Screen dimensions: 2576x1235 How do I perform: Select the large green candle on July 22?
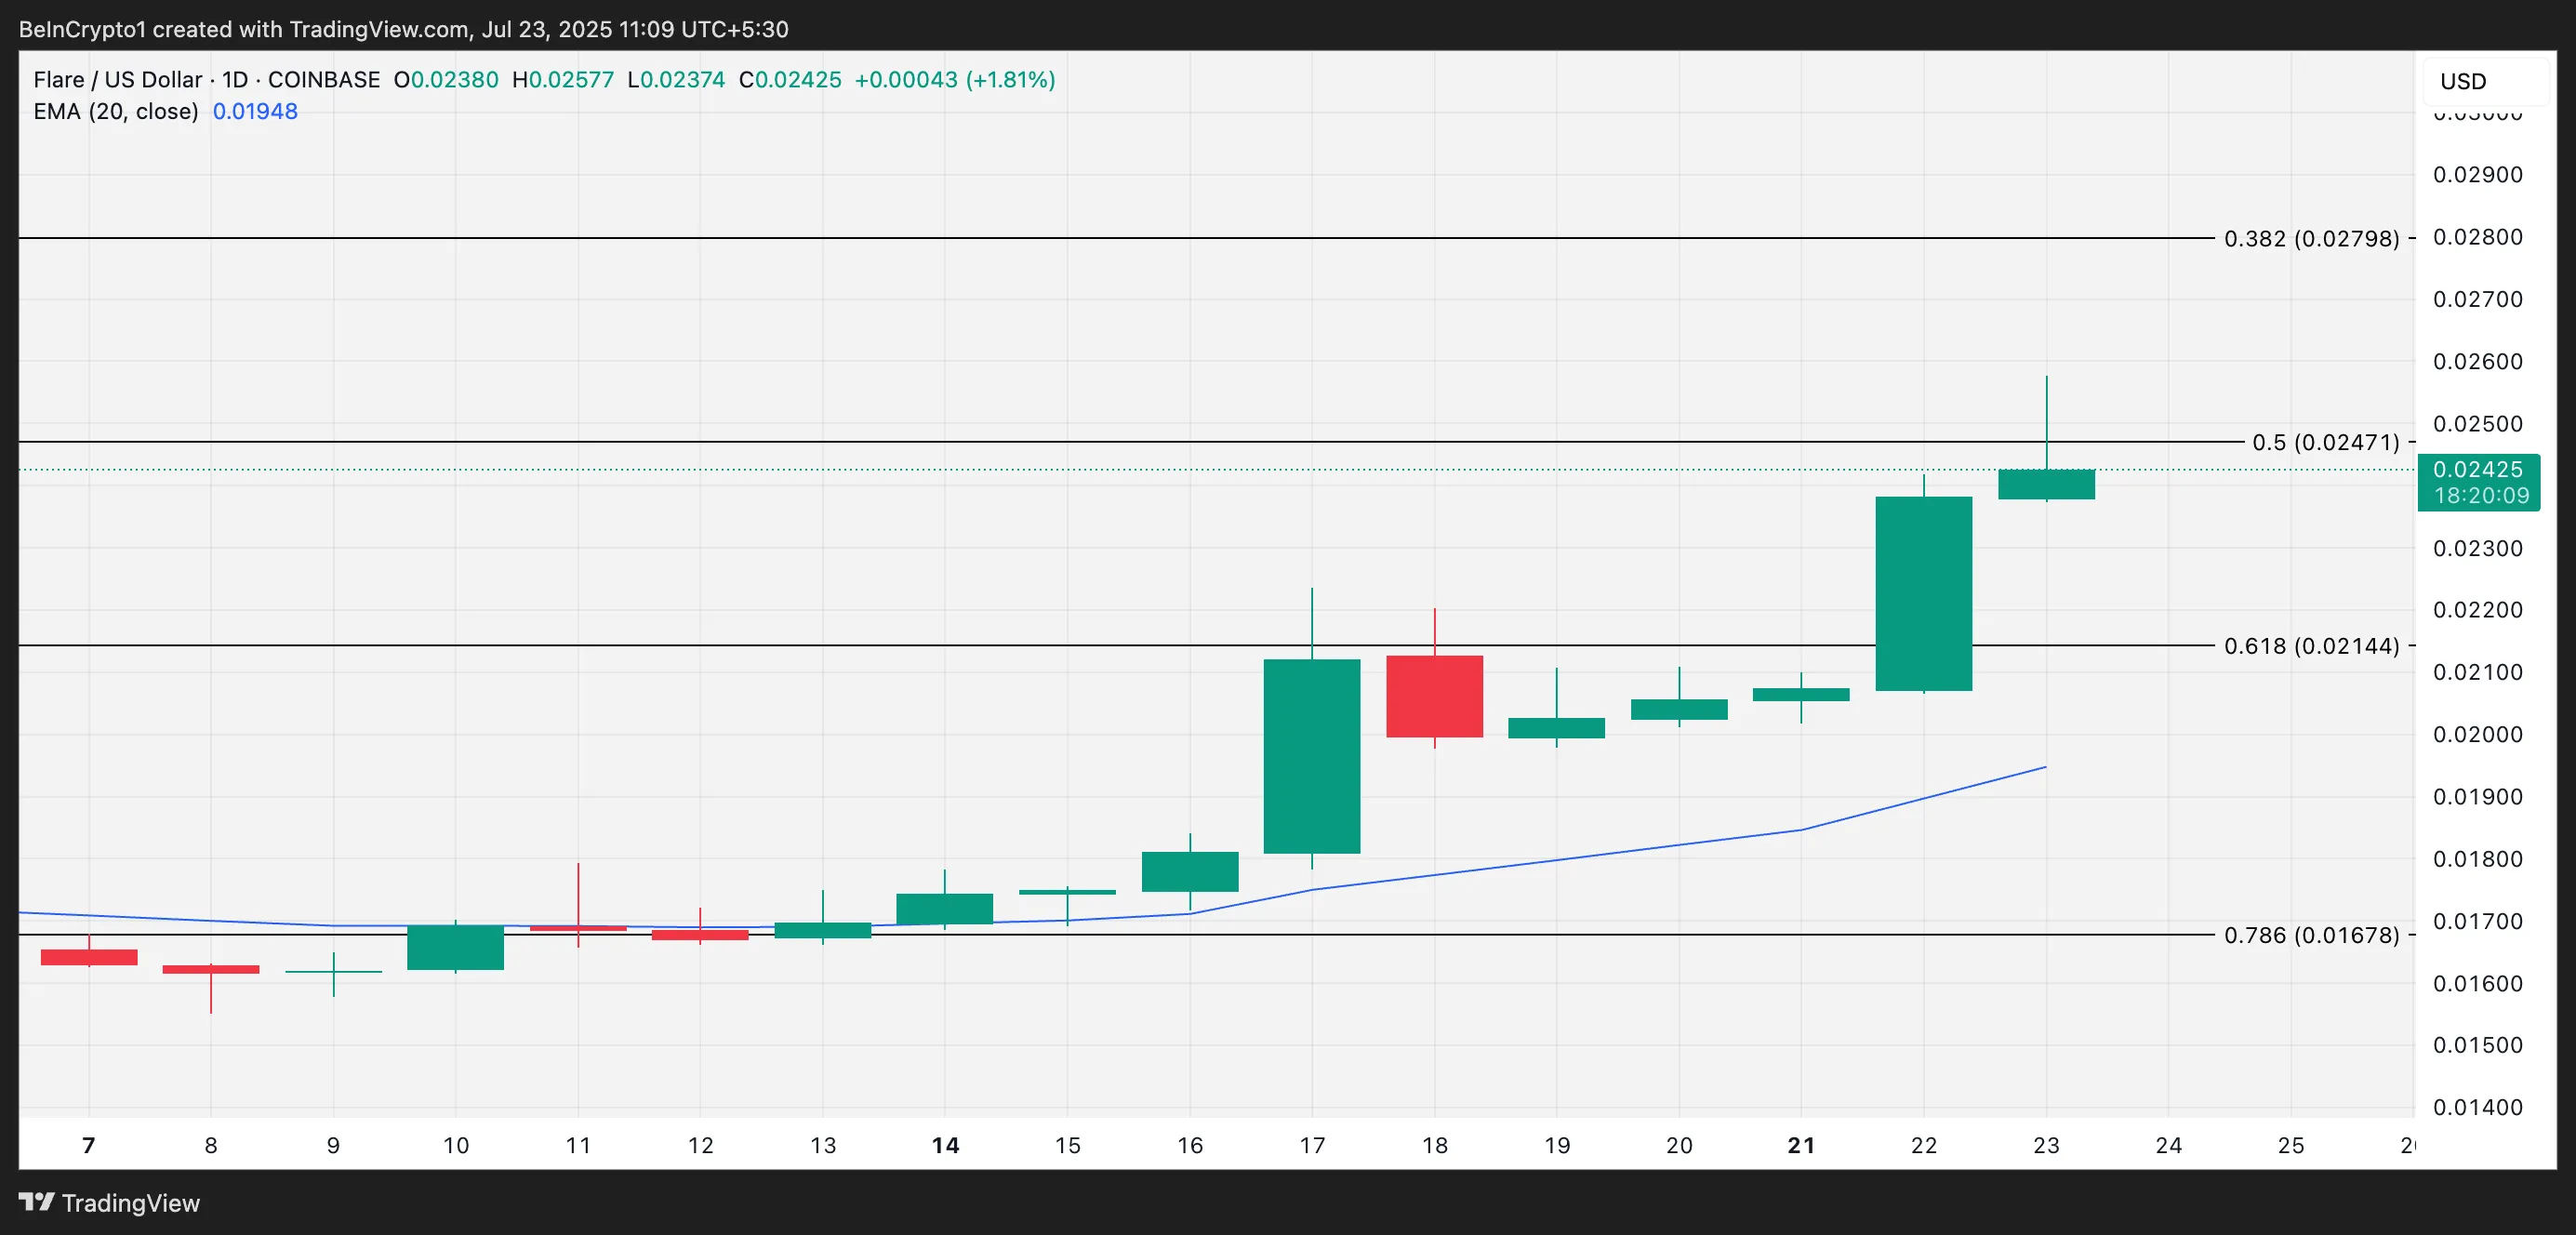point(1923,593)
